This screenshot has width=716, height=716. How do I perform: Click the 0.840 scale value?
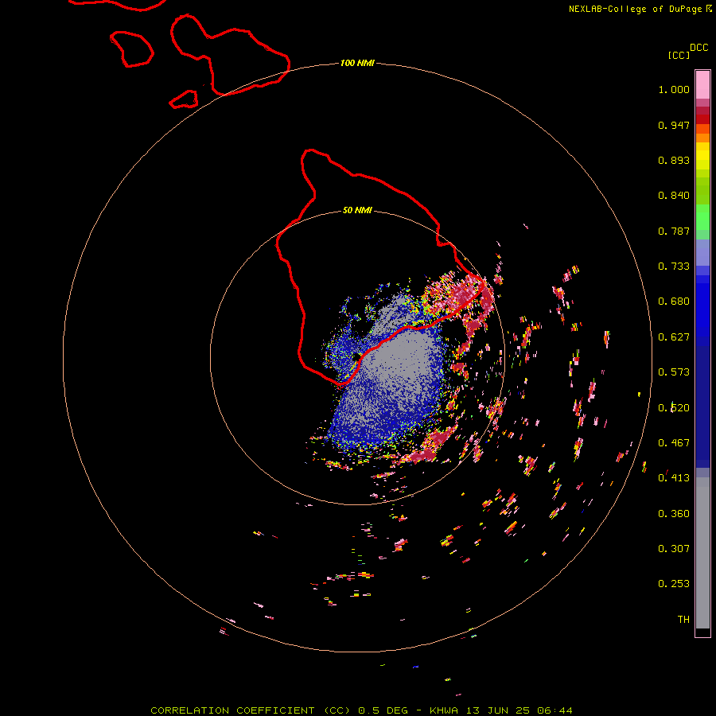674,196
